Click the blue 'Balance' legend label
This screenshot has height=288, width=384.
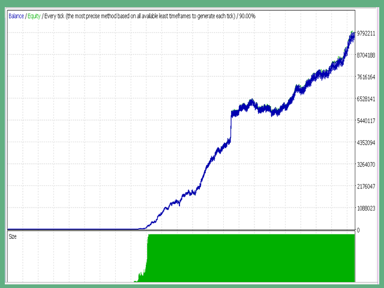[x=16, y=16]
